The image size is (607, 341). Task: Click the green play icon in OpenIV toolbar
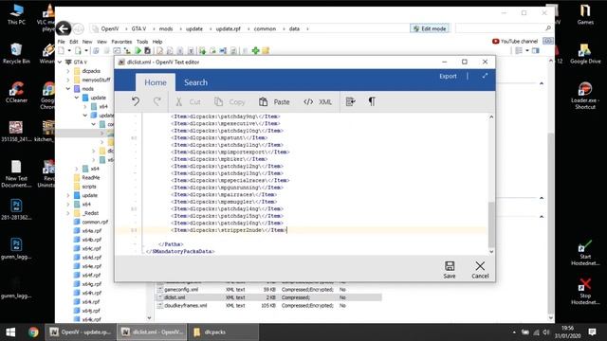[138, 50]
